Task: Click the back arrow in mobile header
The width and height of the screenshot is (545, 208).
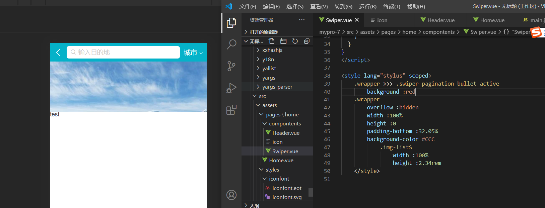Action: 58,53
